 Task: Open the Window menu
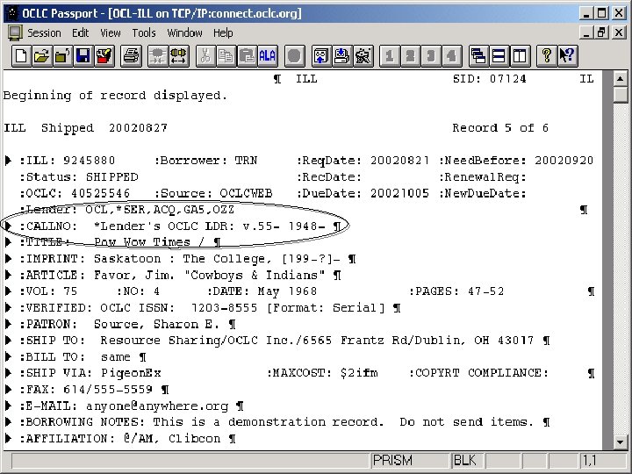click(184, 33)
